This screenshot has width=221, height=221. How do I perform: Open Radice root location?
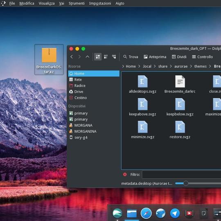94,86
